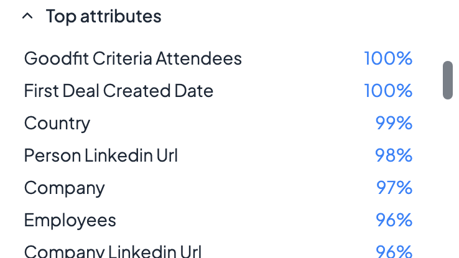The image size is (459, 258).
Task: Click 96% next to Company Linkedin Url
Action: pyautogui.click(x=394, y=251)
